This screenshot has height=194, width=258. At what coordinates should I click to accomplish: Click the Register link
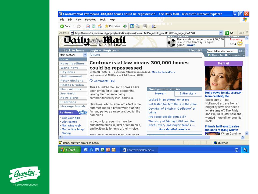click(x=111, y=50)
